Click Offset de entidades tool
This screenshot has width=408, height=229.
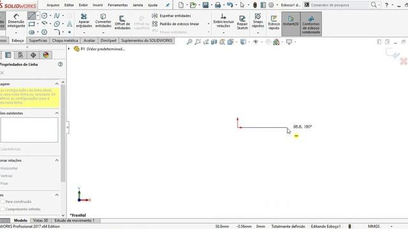tap(122, 23)
